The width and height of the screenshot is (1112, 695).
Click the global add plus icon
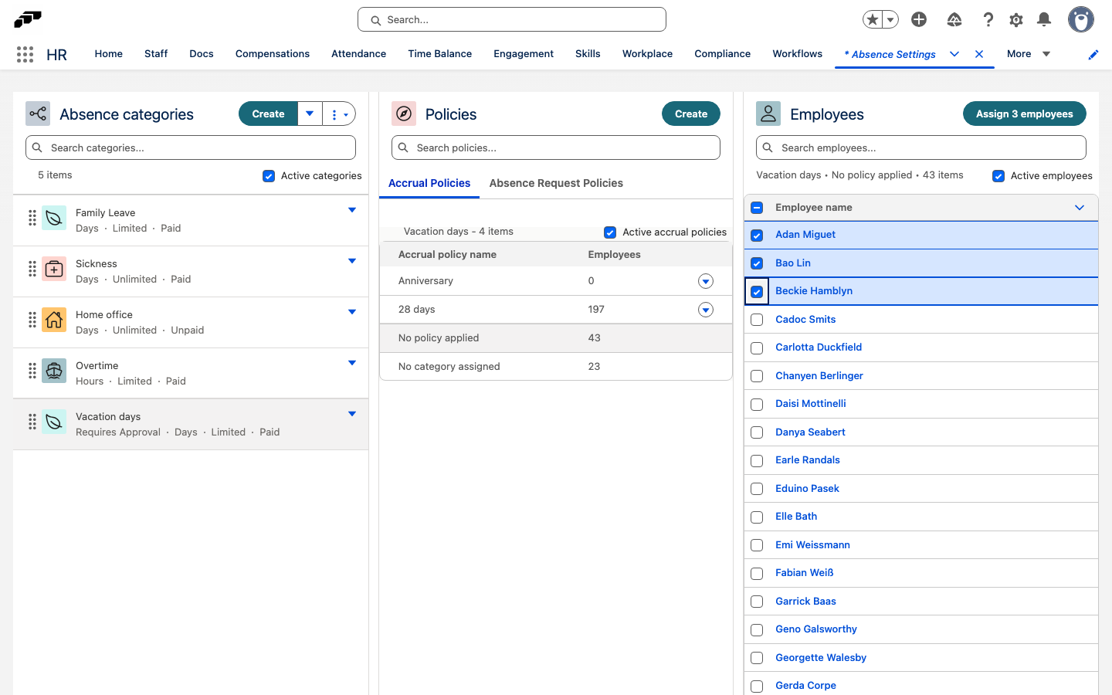[919, 20]
